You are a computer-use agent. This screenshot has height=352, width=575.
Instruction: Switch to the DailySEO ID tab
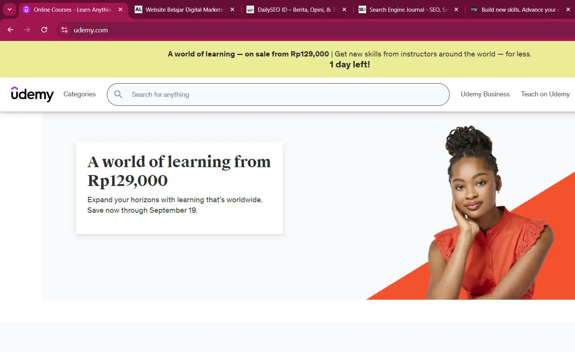pyautogui.click(x=297, y=9)
